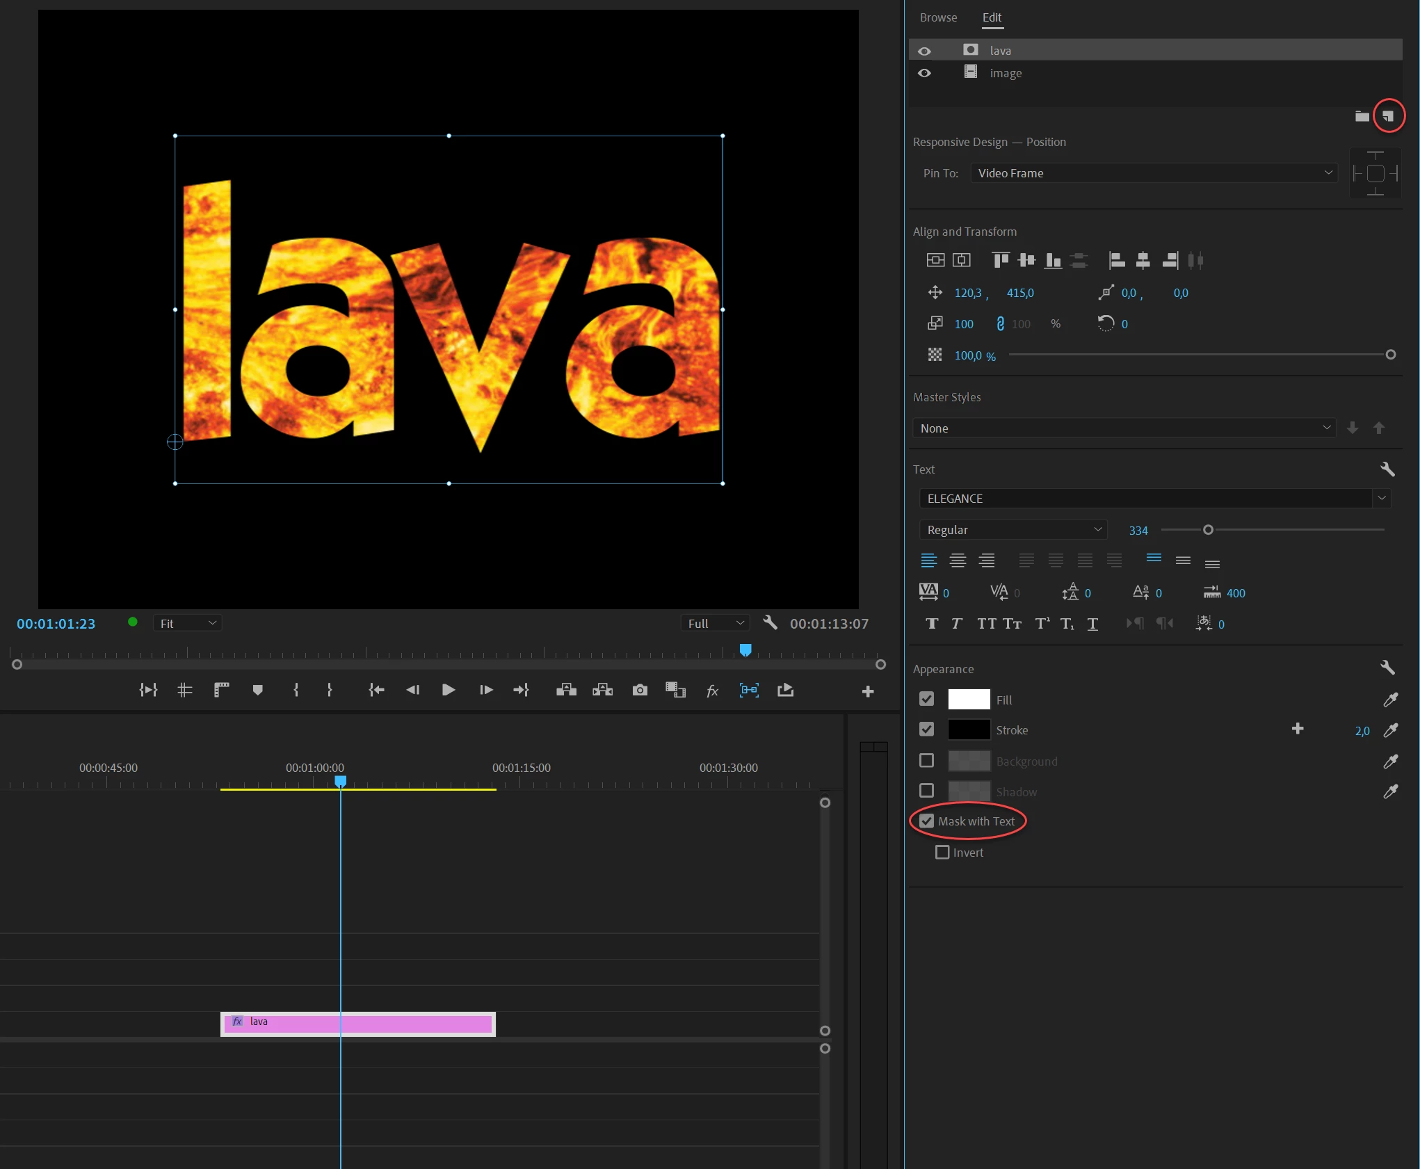Click the Create Group folder icon
Screen dimensions: 1420x1169
pyautogui.click(x=1362, y=116)
